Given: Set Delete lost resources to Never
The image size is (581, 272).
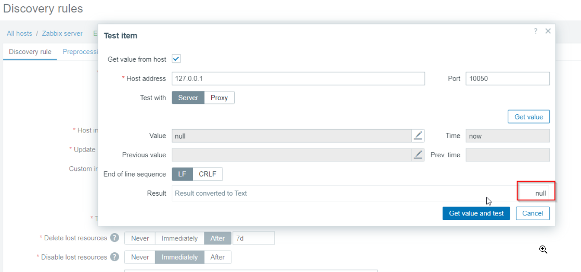Looking at the screenshot, I should (140, 238).
